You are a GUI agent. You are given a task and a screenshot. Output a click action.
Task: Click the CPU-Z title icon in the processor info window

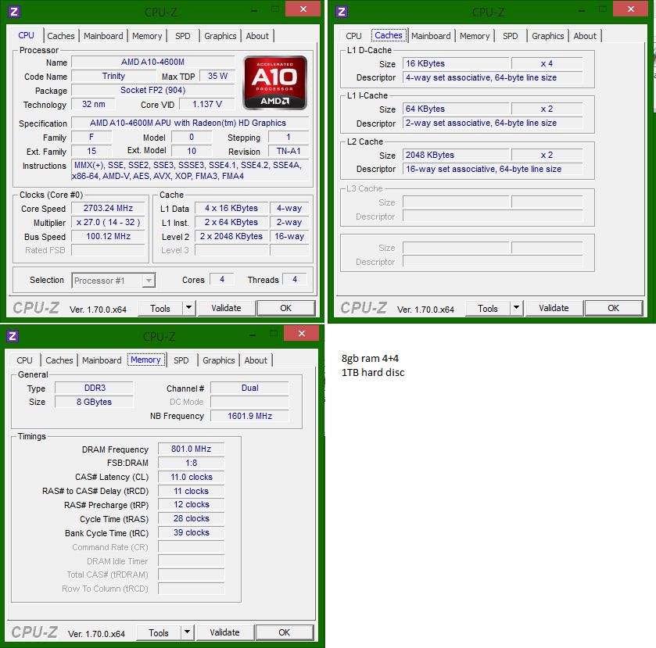13,12
